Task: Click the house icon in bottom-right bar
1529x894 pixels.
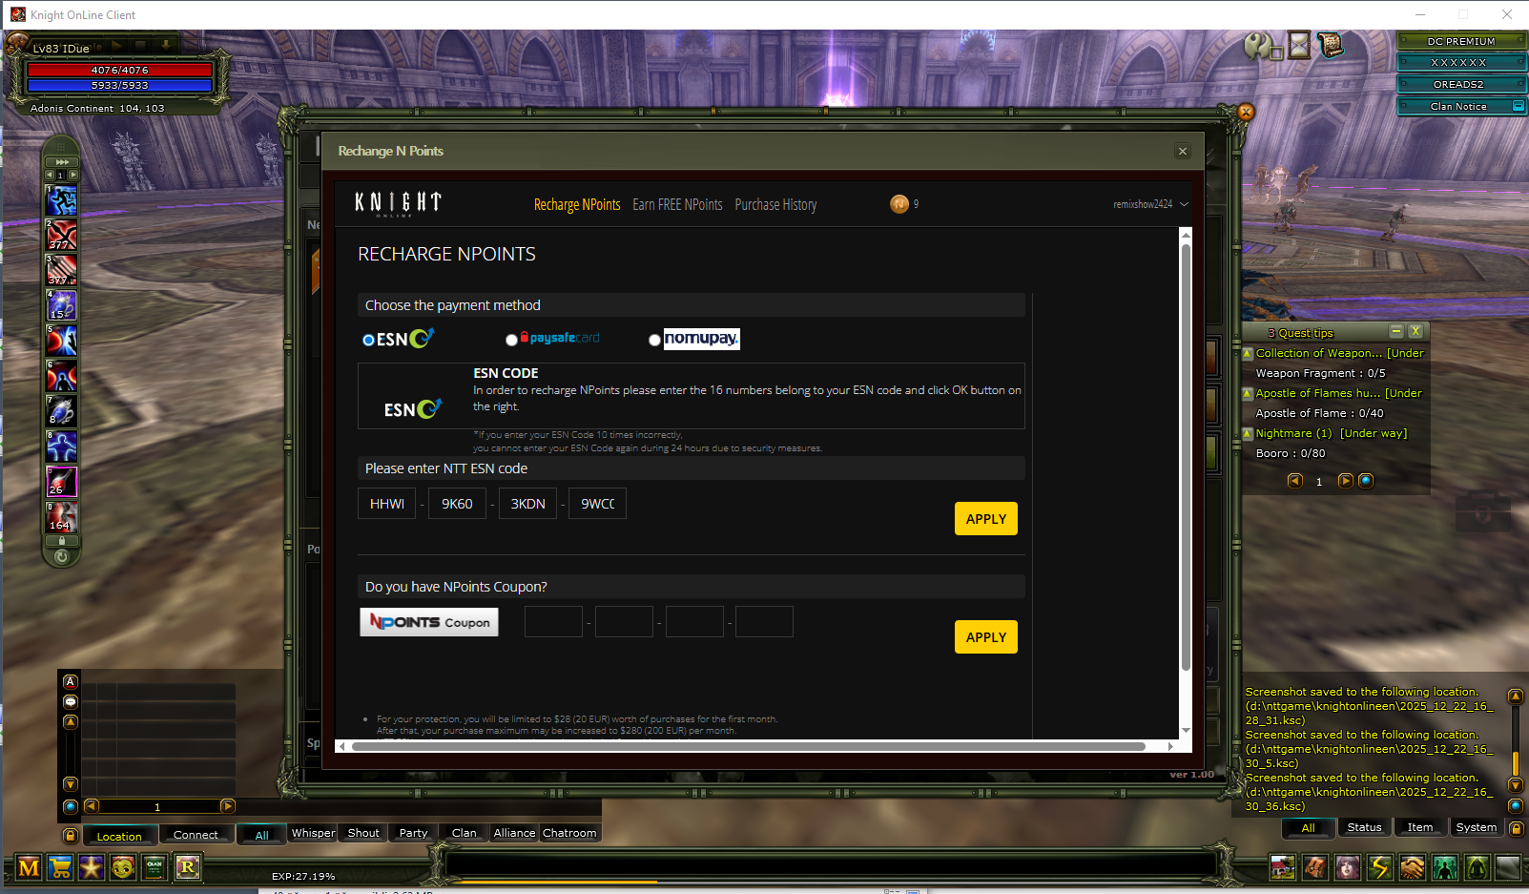Action: [1283, 867]
